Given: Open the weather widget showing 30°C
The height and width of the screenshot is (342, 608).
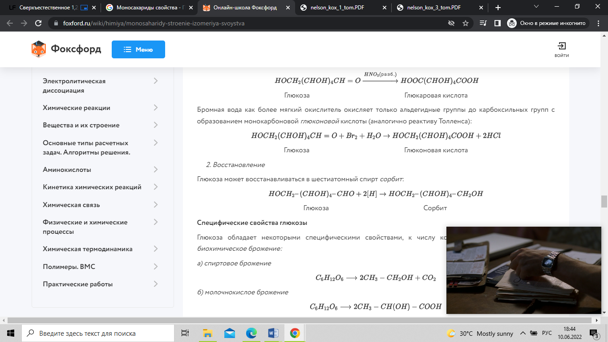Looking at the screenshot, I should pos(480,333).
